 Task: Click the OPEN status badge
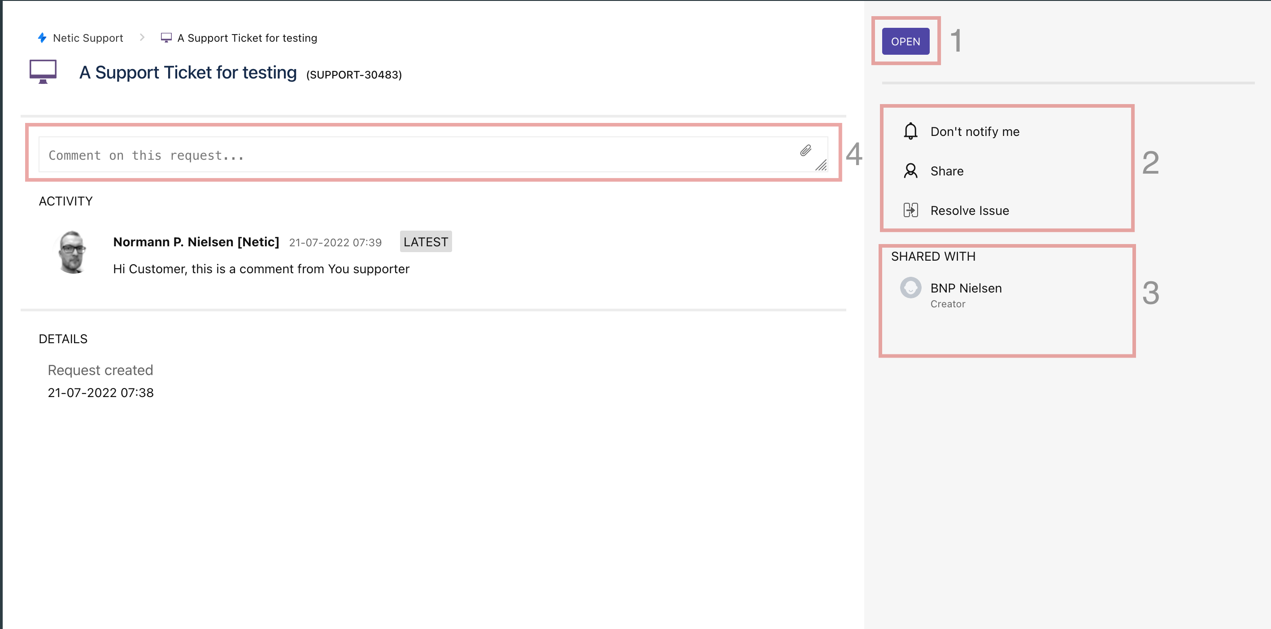pyautogui.click(x=905, y=41)
